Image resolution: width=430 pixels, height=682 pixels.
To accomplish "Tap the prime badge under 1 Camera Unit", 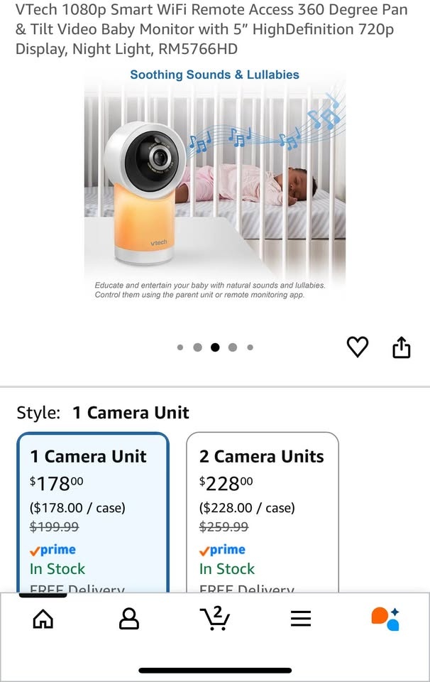I will 53,550.
